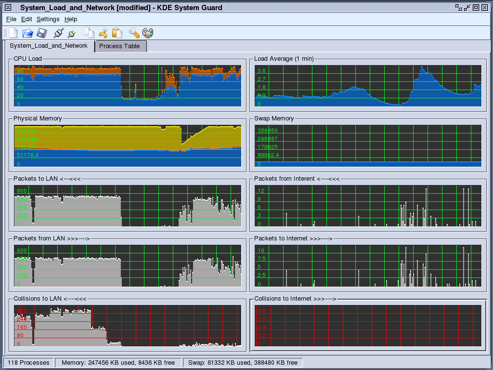Viewport: 493px width, 370px height.
Task: Open the Edit menu
Action: tap(26, 19)
